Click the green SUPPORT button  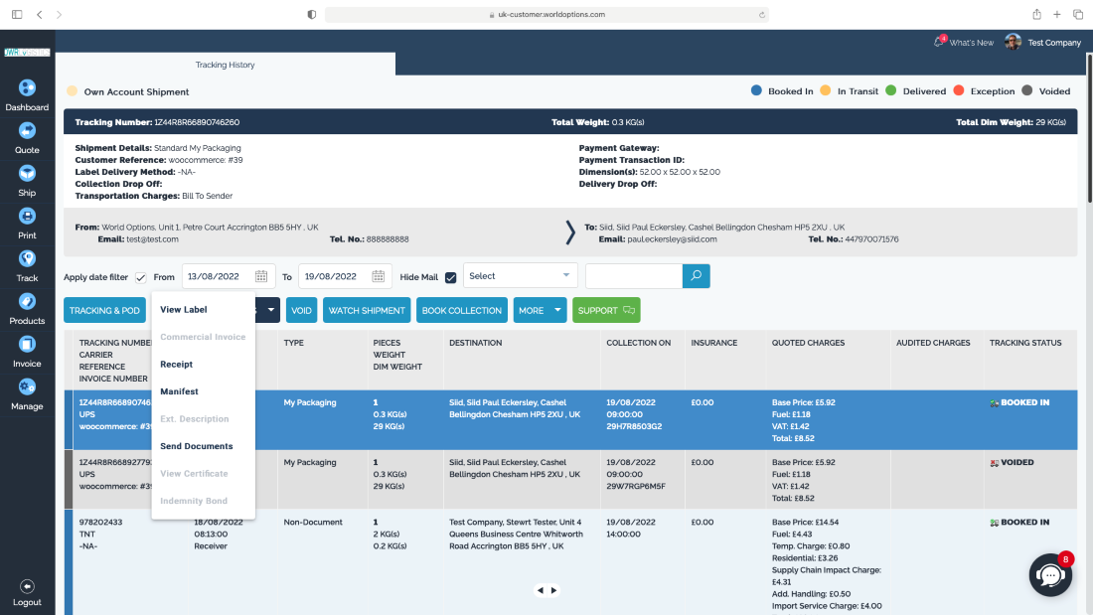click(606, 311)
